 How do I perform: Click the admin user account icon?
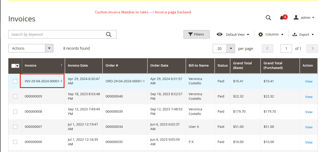click(x=296, y=17)
